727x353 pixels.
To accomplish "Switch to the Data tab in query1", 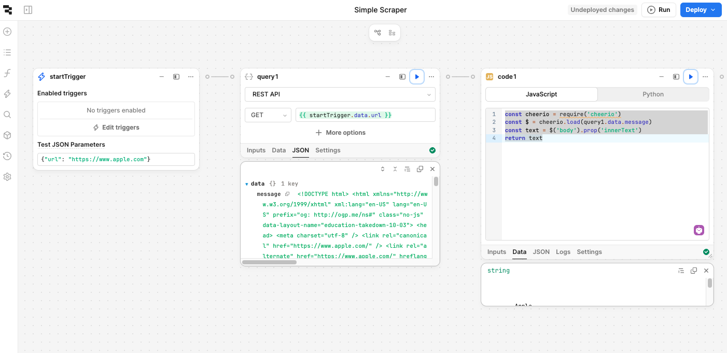I will pyautogui.click(x=278, y=150).
